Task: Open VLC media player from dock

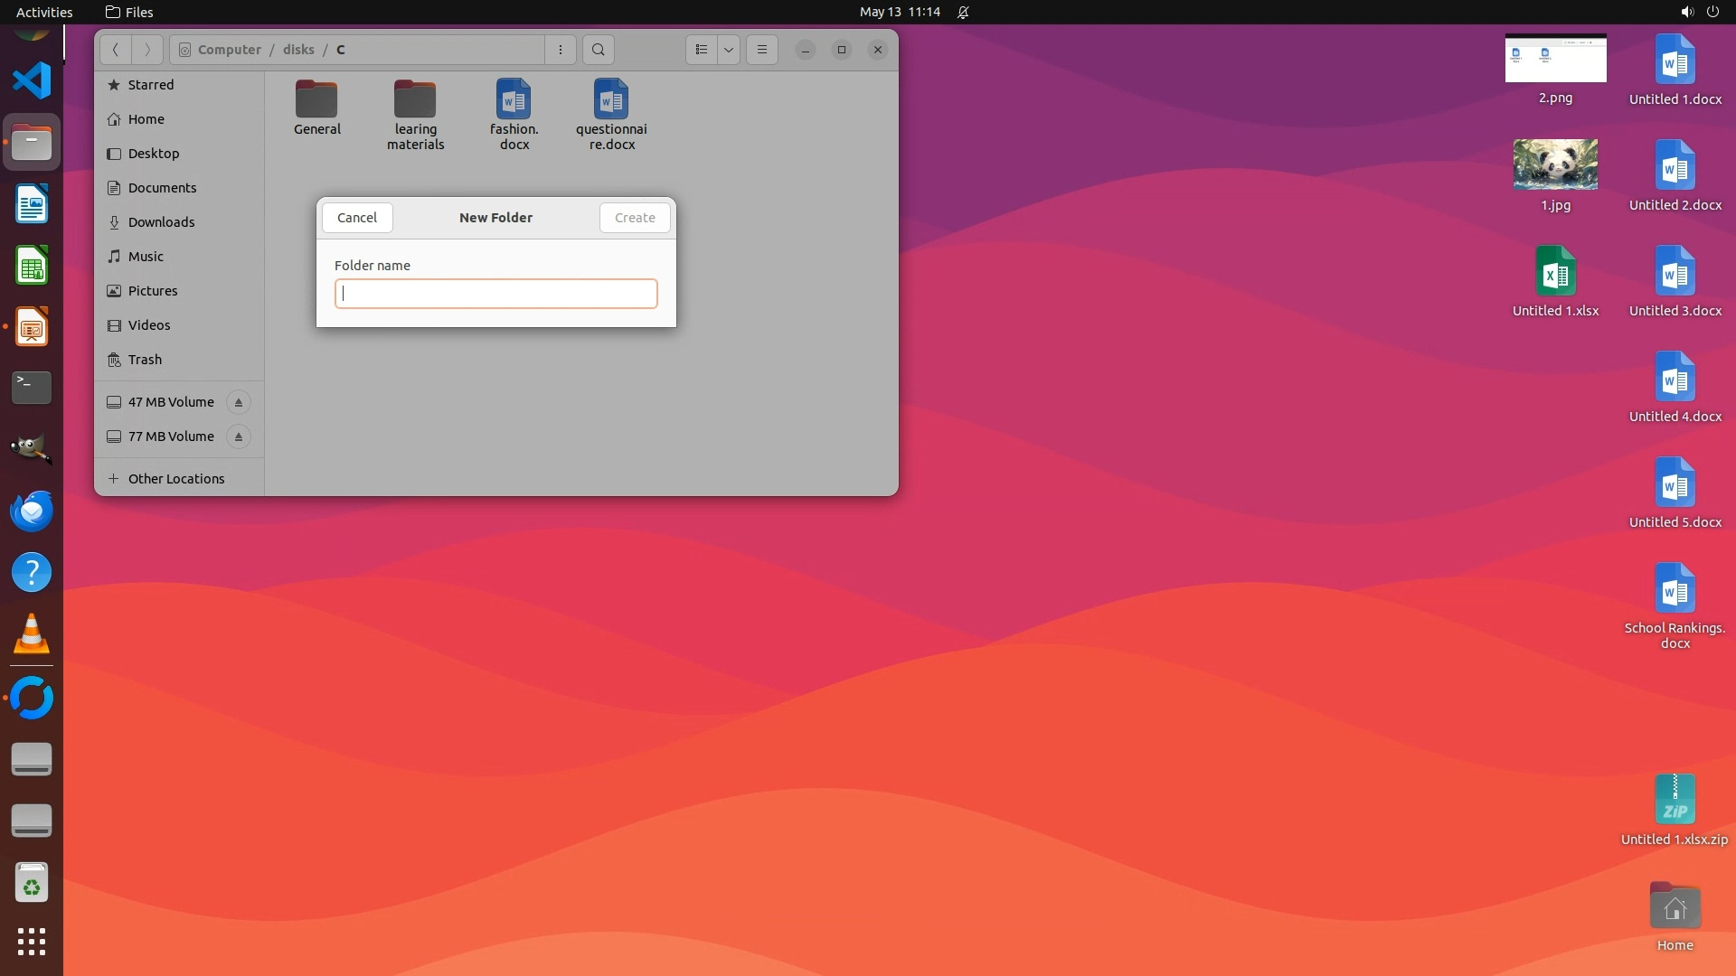Action: point(32,633)
